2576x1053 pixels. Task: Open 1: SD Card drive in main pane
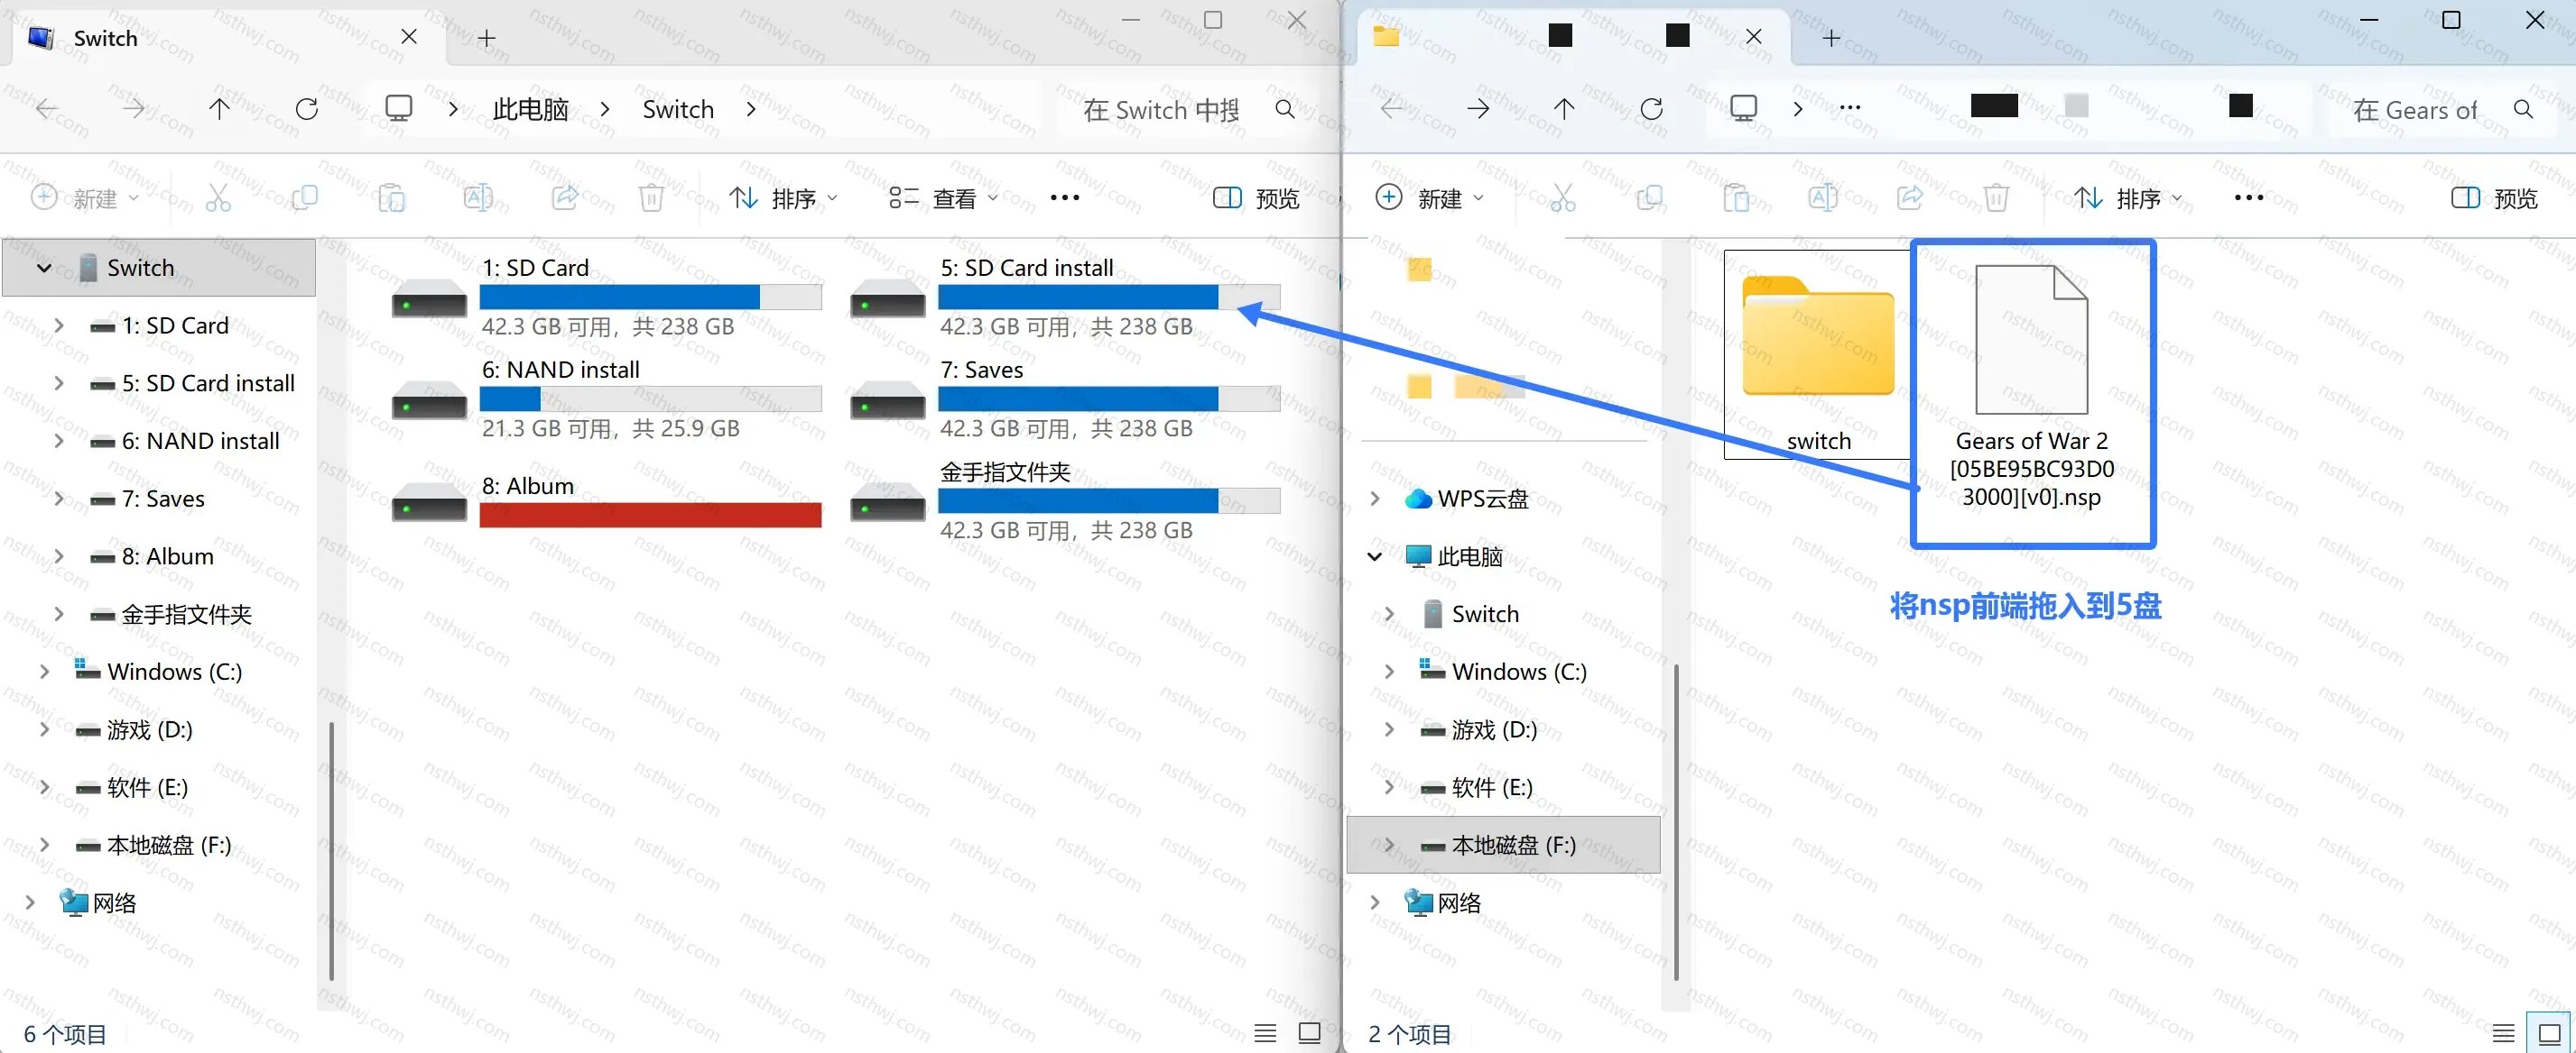click(607, 297)
